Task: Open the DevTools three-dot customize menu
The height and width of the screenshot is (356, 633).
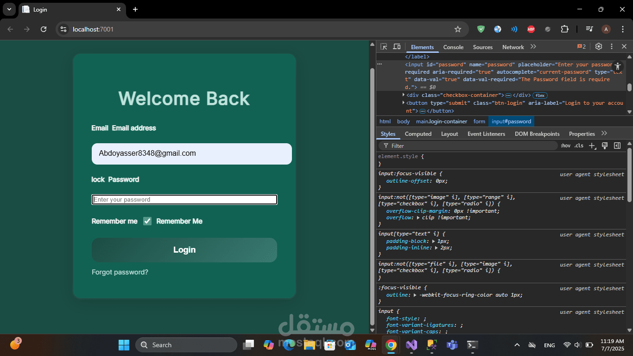Action: coord(612,46)
